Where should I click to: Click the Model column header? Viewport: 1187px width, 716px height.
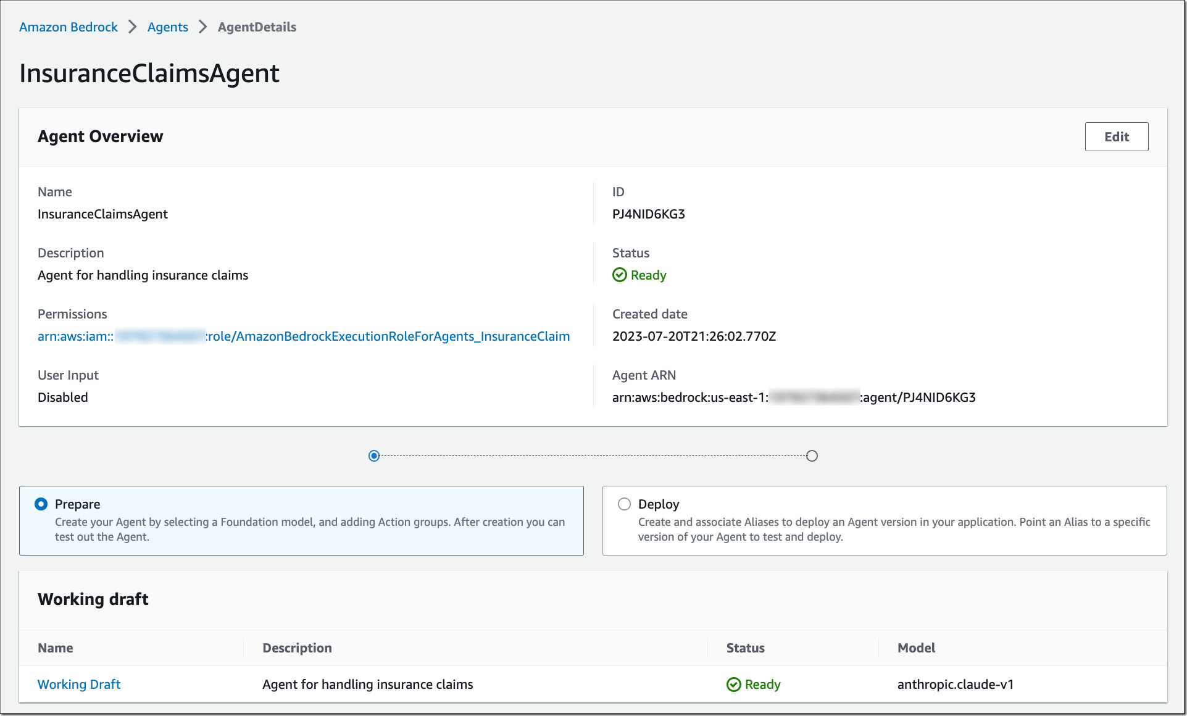[x=916, y=647]
